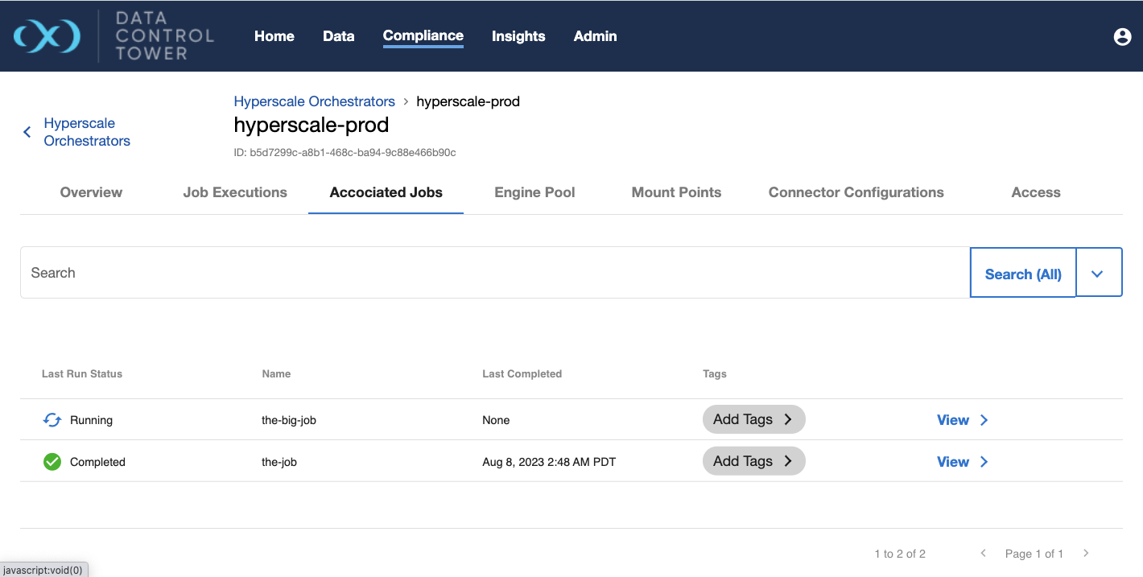Open the Admin navigation menu
Image resolution: width=1143 pixels, height=577 pixels.
pos(595,36)
